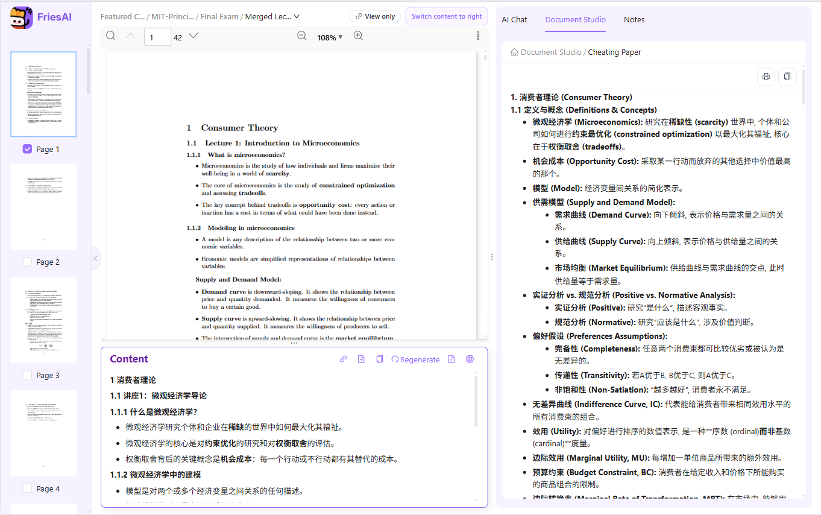
Task: Open the Final Exam breadcrumb folder
Action: [x=221, y=17]
